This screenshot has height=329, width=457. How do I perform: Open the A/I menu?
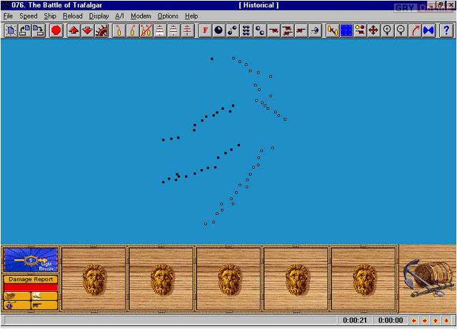(119, 16)
